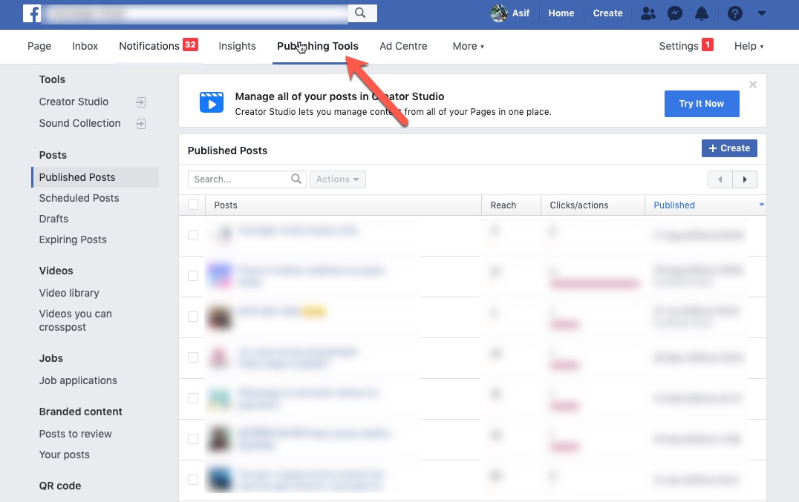Go to previous page of posts
The image size is (799, 502).
720,179
